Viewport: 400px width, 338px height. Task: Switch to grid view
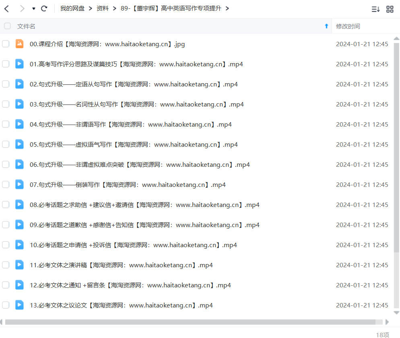(390, 9)
